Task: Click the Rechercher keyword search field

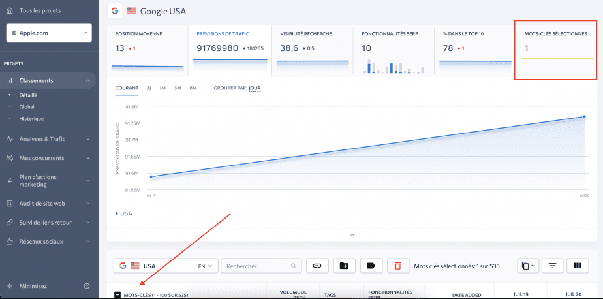Action: click(261, 266)
